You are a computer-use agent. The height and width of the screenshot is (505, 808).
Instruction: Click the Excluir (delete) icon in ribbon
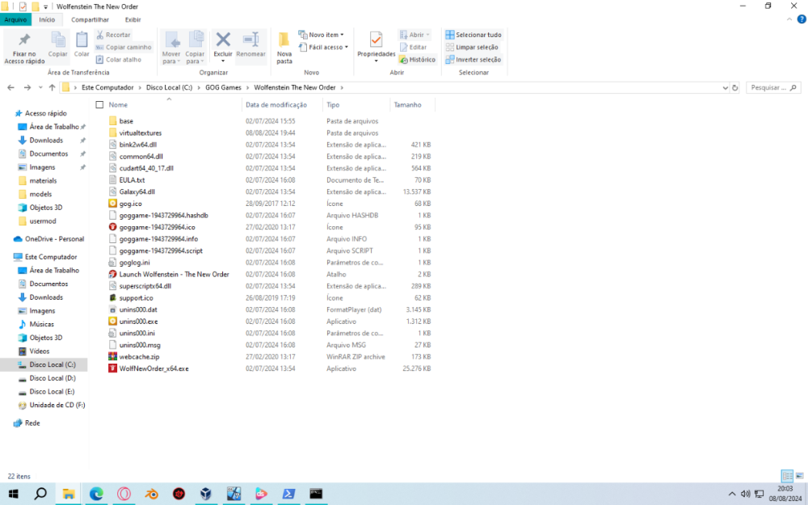[x=223, y=40]
